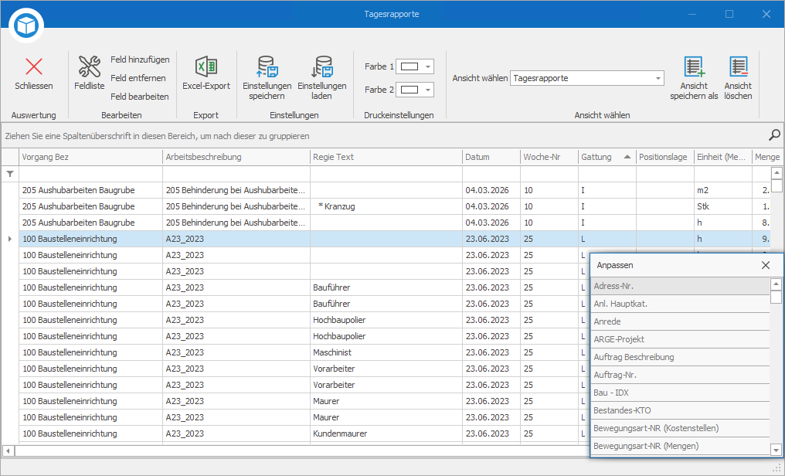Viewport: 785px width, 476px height.
Task: Select Auftrag-Nr. field in Anpassen
Action: 680,375
